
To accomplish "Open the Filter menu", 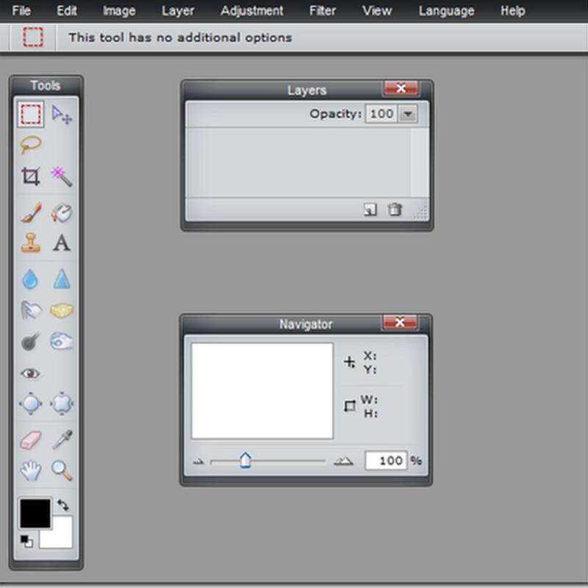I will pos(323,10).
